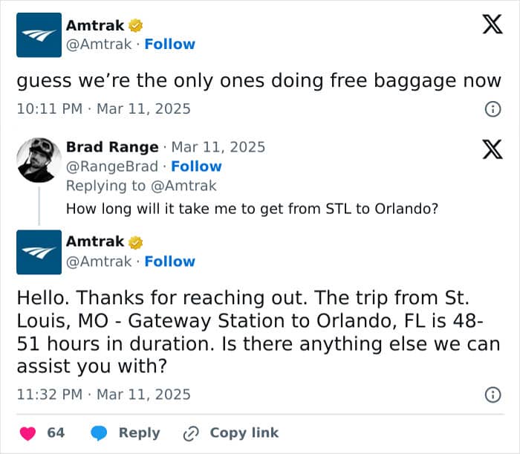The height and width of the screenshot is (454, 520).
Task: Click the chain link copy icon
Action: point(191,434)
